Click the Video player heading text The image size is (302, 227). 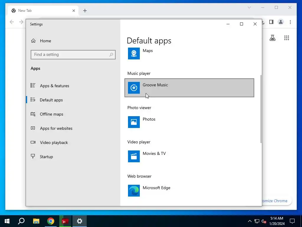pyautogui.click(x=139, y=142)
